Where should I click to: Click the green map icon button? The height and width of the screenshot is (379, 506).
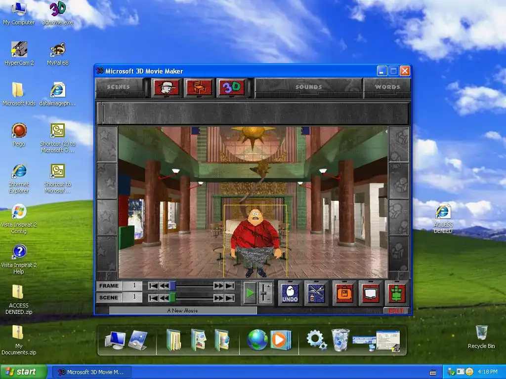pos(396,293)
